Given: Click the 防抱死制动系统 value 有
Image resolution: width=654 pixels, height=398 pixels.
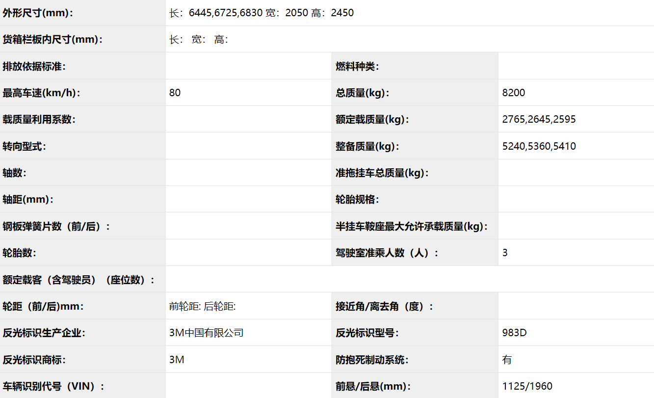Looking at the screenshot, I should tap(507, 360).
